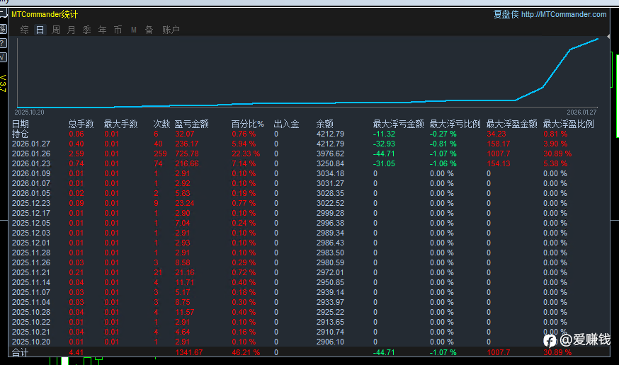Click trade count 259
619x365 pixels.
pos(160,153)
